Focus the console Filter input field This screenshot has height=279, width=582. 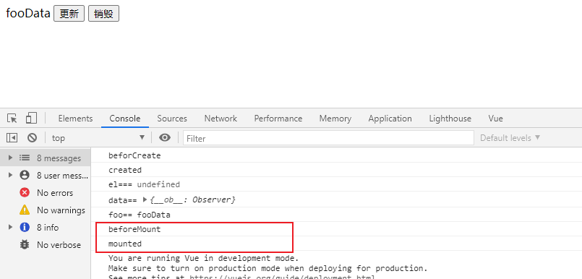pyautogui.click(x=328, y=138)
